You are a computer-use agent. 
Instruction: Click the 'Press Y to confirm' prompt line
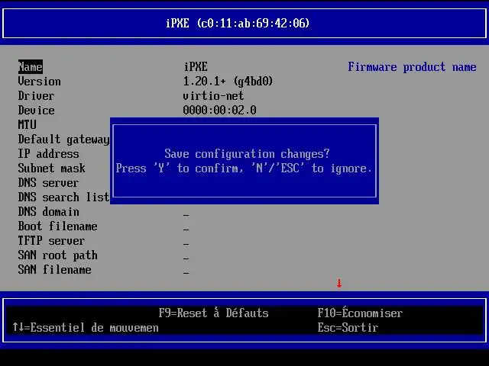click(x=244, y=169)
